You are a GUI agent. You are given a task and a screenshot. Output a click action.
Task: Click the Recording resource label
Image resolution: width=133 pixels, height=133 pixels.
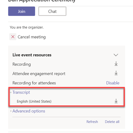point(22,64)
